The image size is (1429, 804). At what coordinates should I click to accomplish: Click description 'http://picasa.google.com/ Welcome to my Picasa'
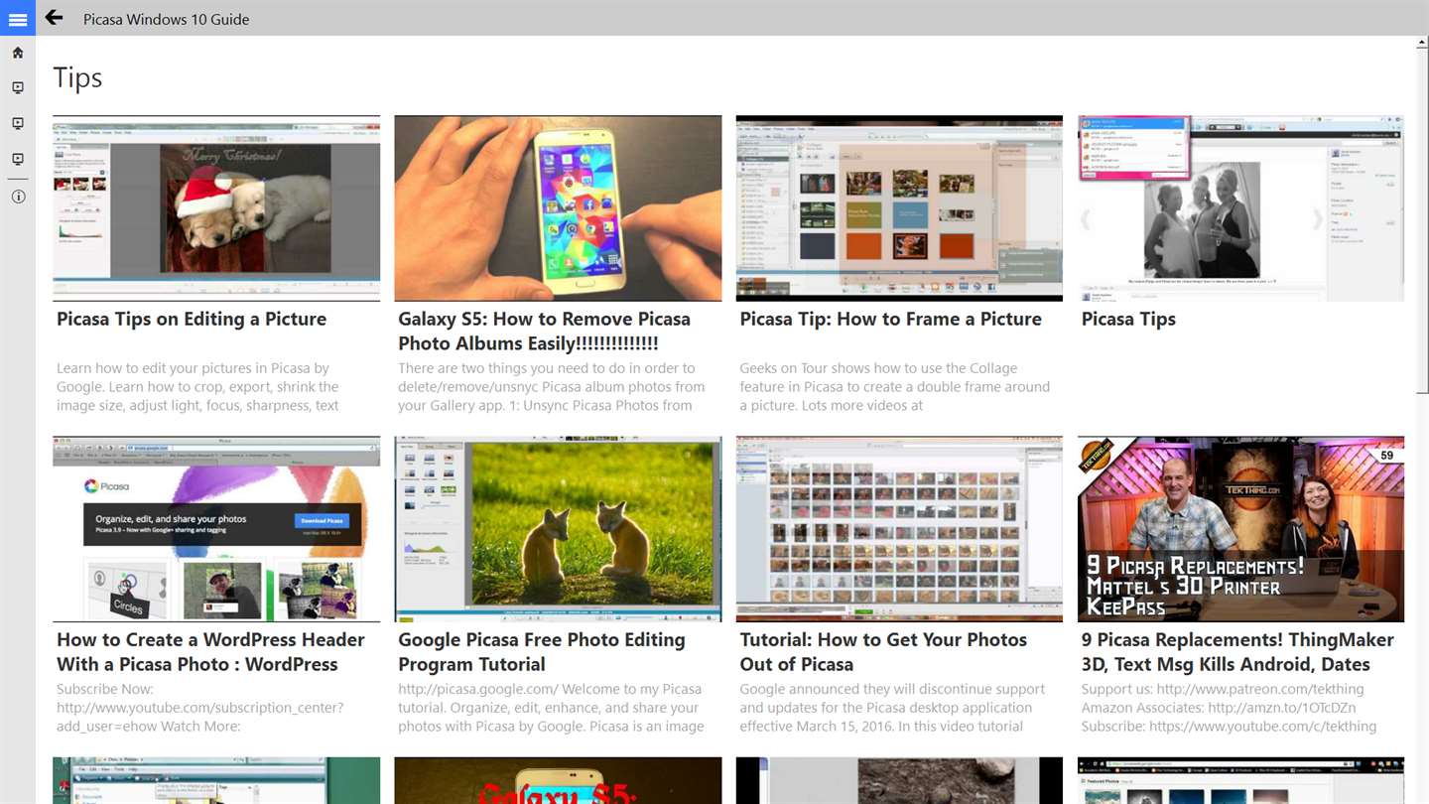551,708
